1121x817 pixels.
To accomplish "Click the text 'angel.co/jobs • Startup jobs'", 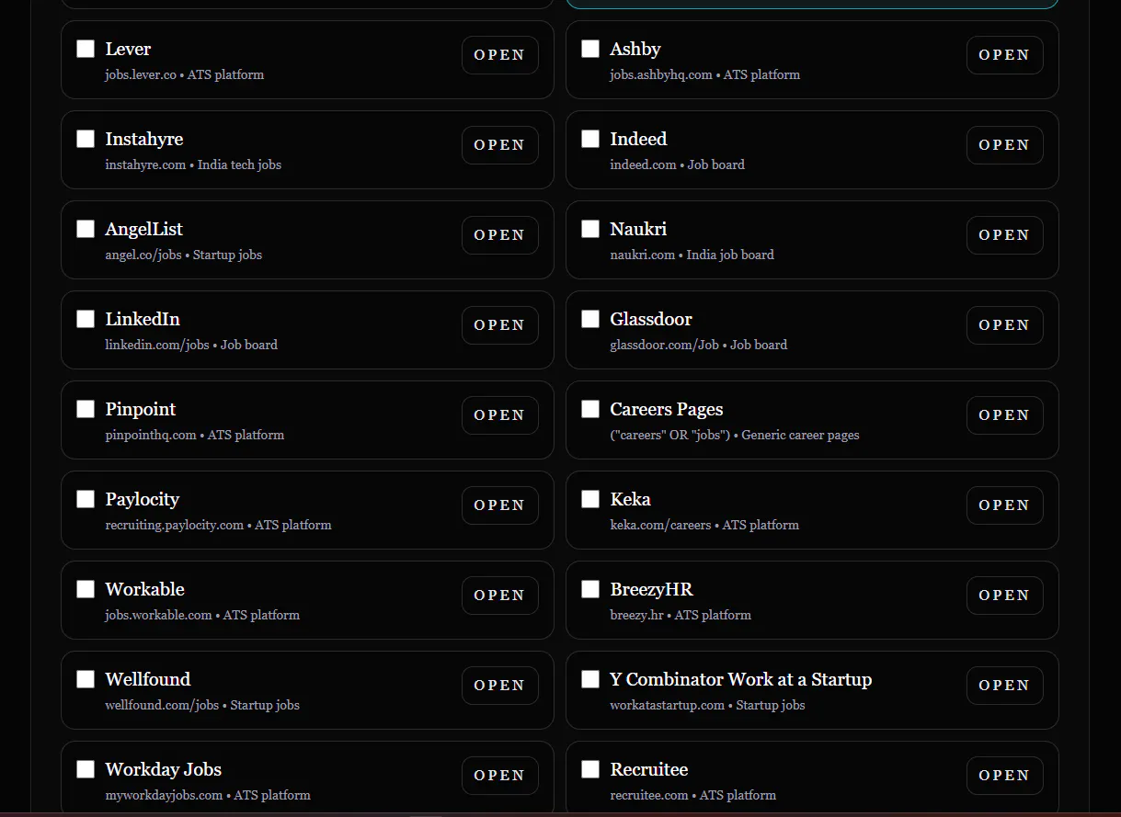I will point(184,255).
